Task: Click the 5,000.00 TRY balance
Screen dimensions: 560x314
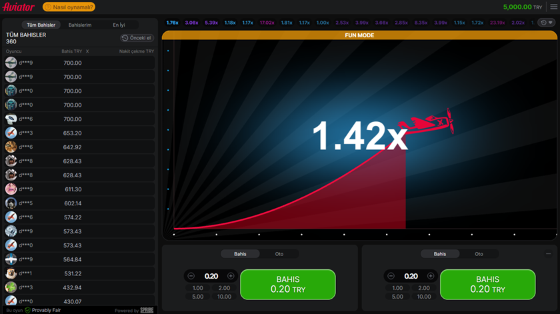Action: [x=523, y=7]
